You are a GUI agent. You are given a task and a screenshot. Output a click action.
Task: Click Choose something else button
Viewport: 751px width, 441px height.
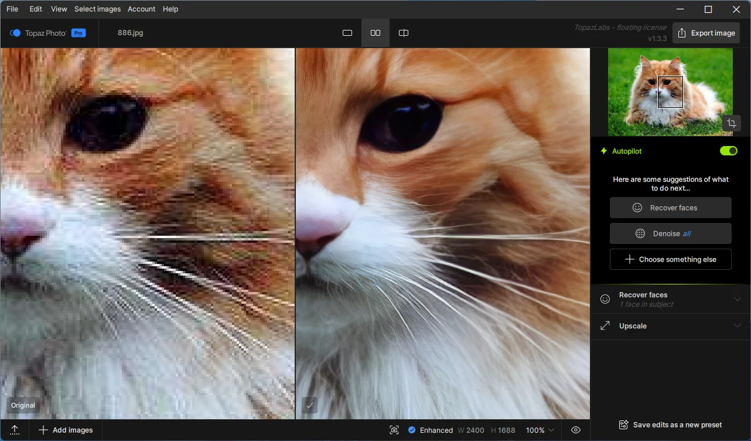(x=670, y=259)
